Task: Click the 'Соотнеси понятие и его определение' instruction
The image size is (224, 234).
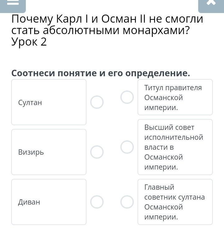Action: [x=100, y=73]
